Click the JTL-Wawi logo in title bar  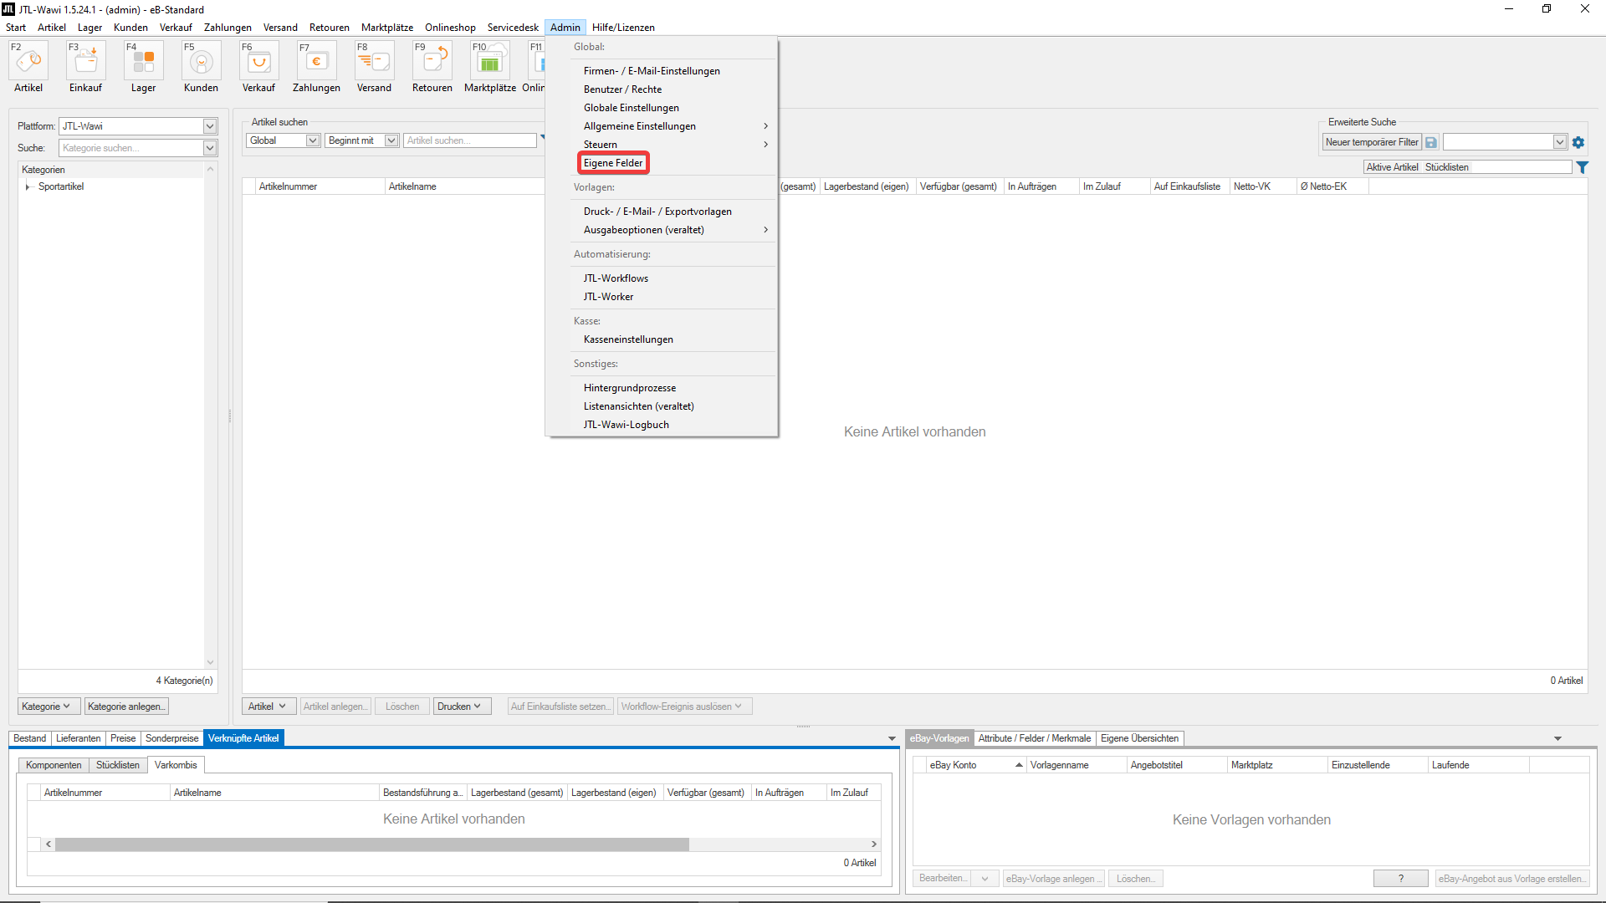tap(8, 9)
